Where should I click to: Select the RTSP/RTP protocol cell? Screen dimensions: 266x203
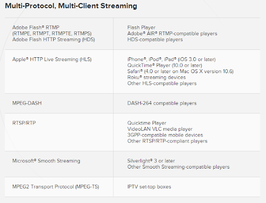point(59,132)
